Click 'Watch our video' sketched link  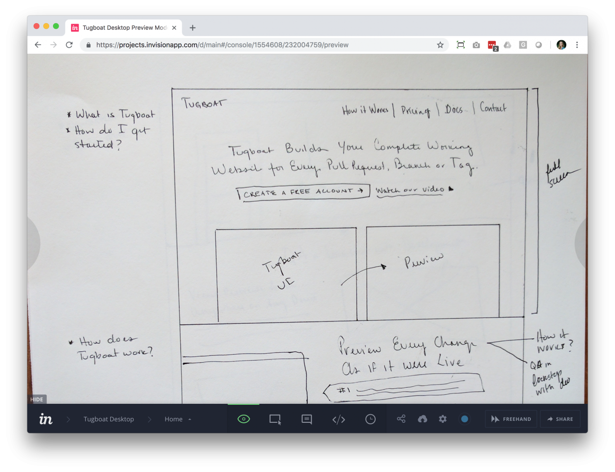(x=414, y=190)
